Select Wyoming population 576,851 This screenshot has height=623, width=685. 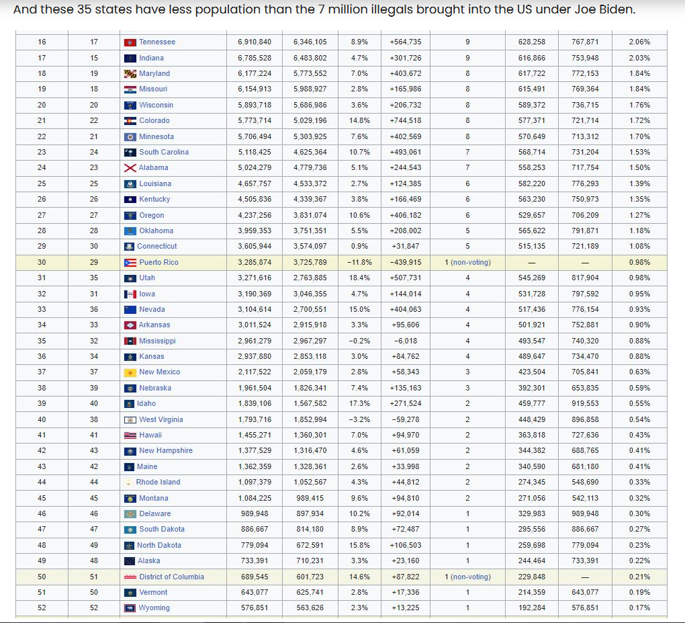click(255, 608)
